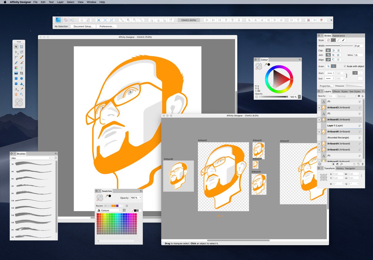
Task: Click the Document Setup... button
Action: coord(83,26)
